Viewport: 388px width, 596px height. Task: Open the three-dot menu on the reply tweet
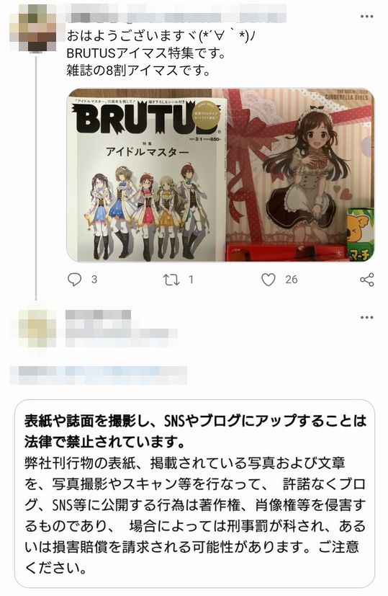click(366, 317)
